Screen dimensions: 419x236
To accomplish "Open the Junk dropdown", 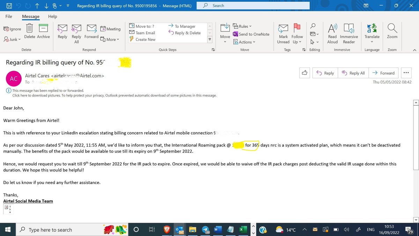I will tap(12, 40).
